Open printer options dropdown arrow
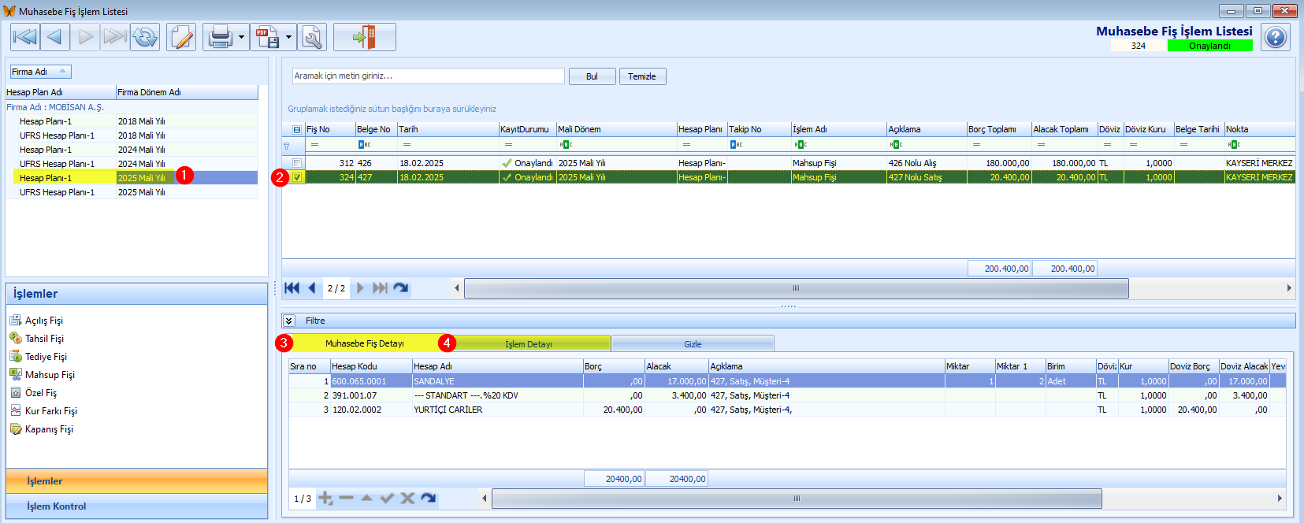 tap(241, 37)
